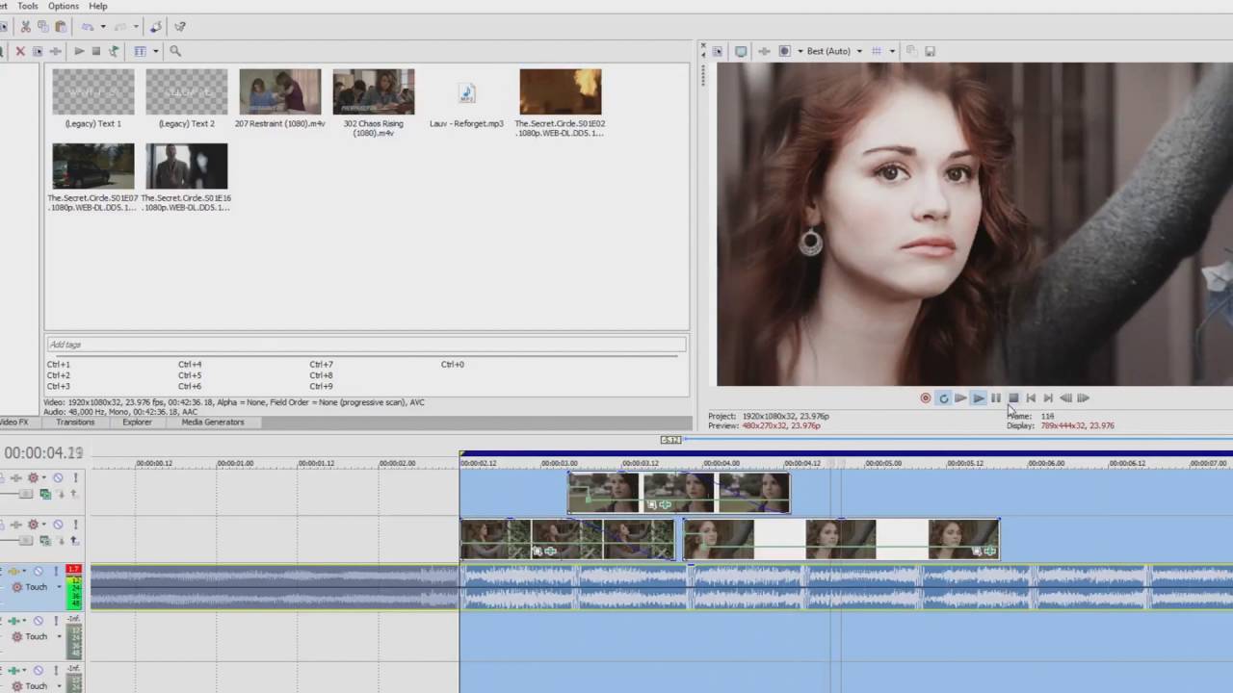Stop media preview in Project Media toolbar
The image size is (1233, 693).
click(96, 51)
